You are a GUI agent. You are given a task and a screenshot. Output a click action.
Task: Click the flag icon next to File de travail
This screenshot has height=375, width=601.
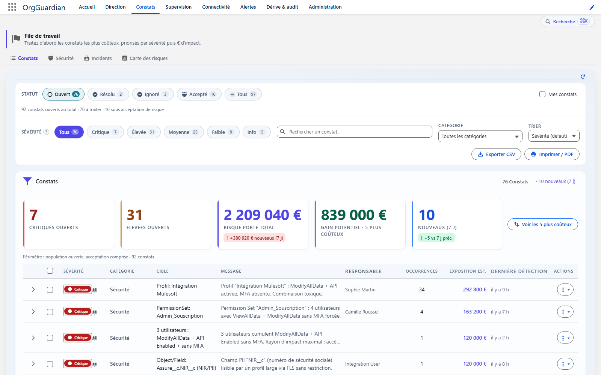[16, 39]
